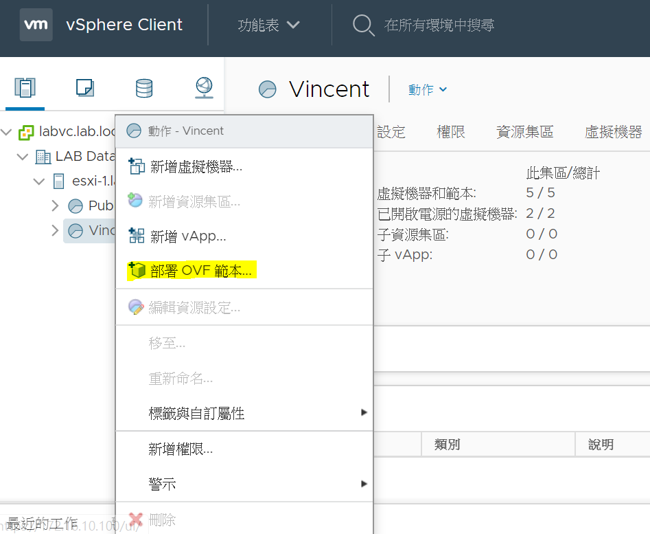Click the 此集區/總計 heading
Image resolution: width=650 pixels, height=534 pixels.
(563, 173)
